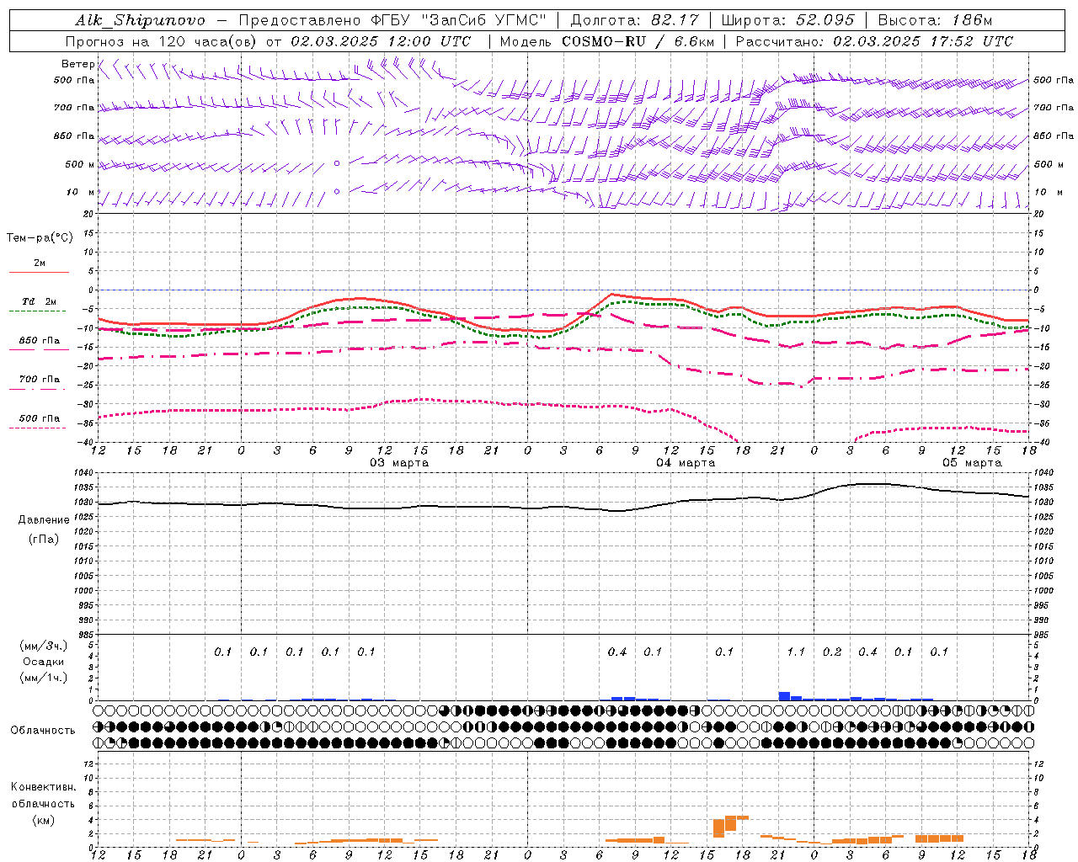Click the '500 гПа' temperature legend entry

39,418
